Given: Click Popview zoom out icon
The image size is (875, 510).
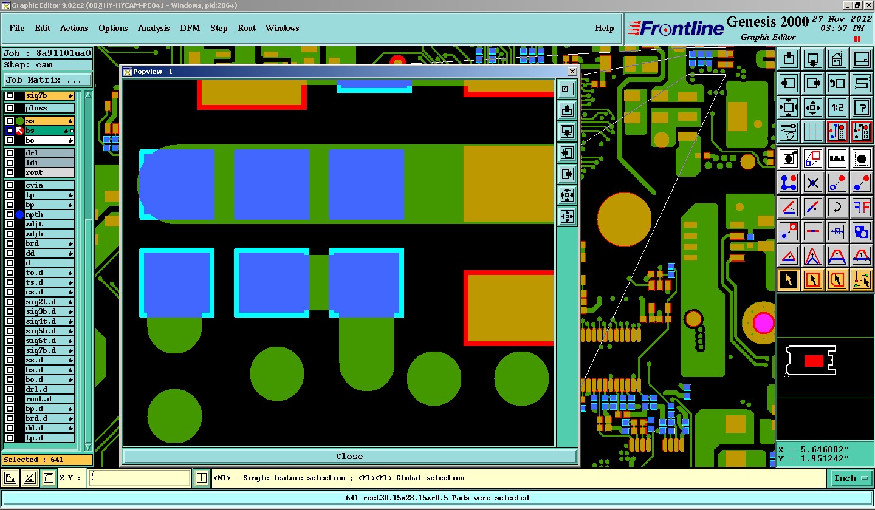Looking at the screenshot, I should pyautogui.click(x=567, y=216).
